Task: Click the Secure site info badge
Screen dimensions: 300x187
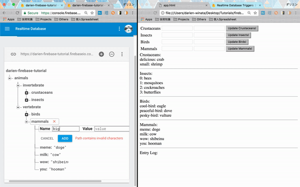Action: pyautogui.click(x=31, y=13)
